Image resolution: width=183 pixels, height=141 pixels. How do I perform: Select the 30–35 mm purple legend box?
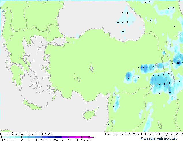(65, 137)
